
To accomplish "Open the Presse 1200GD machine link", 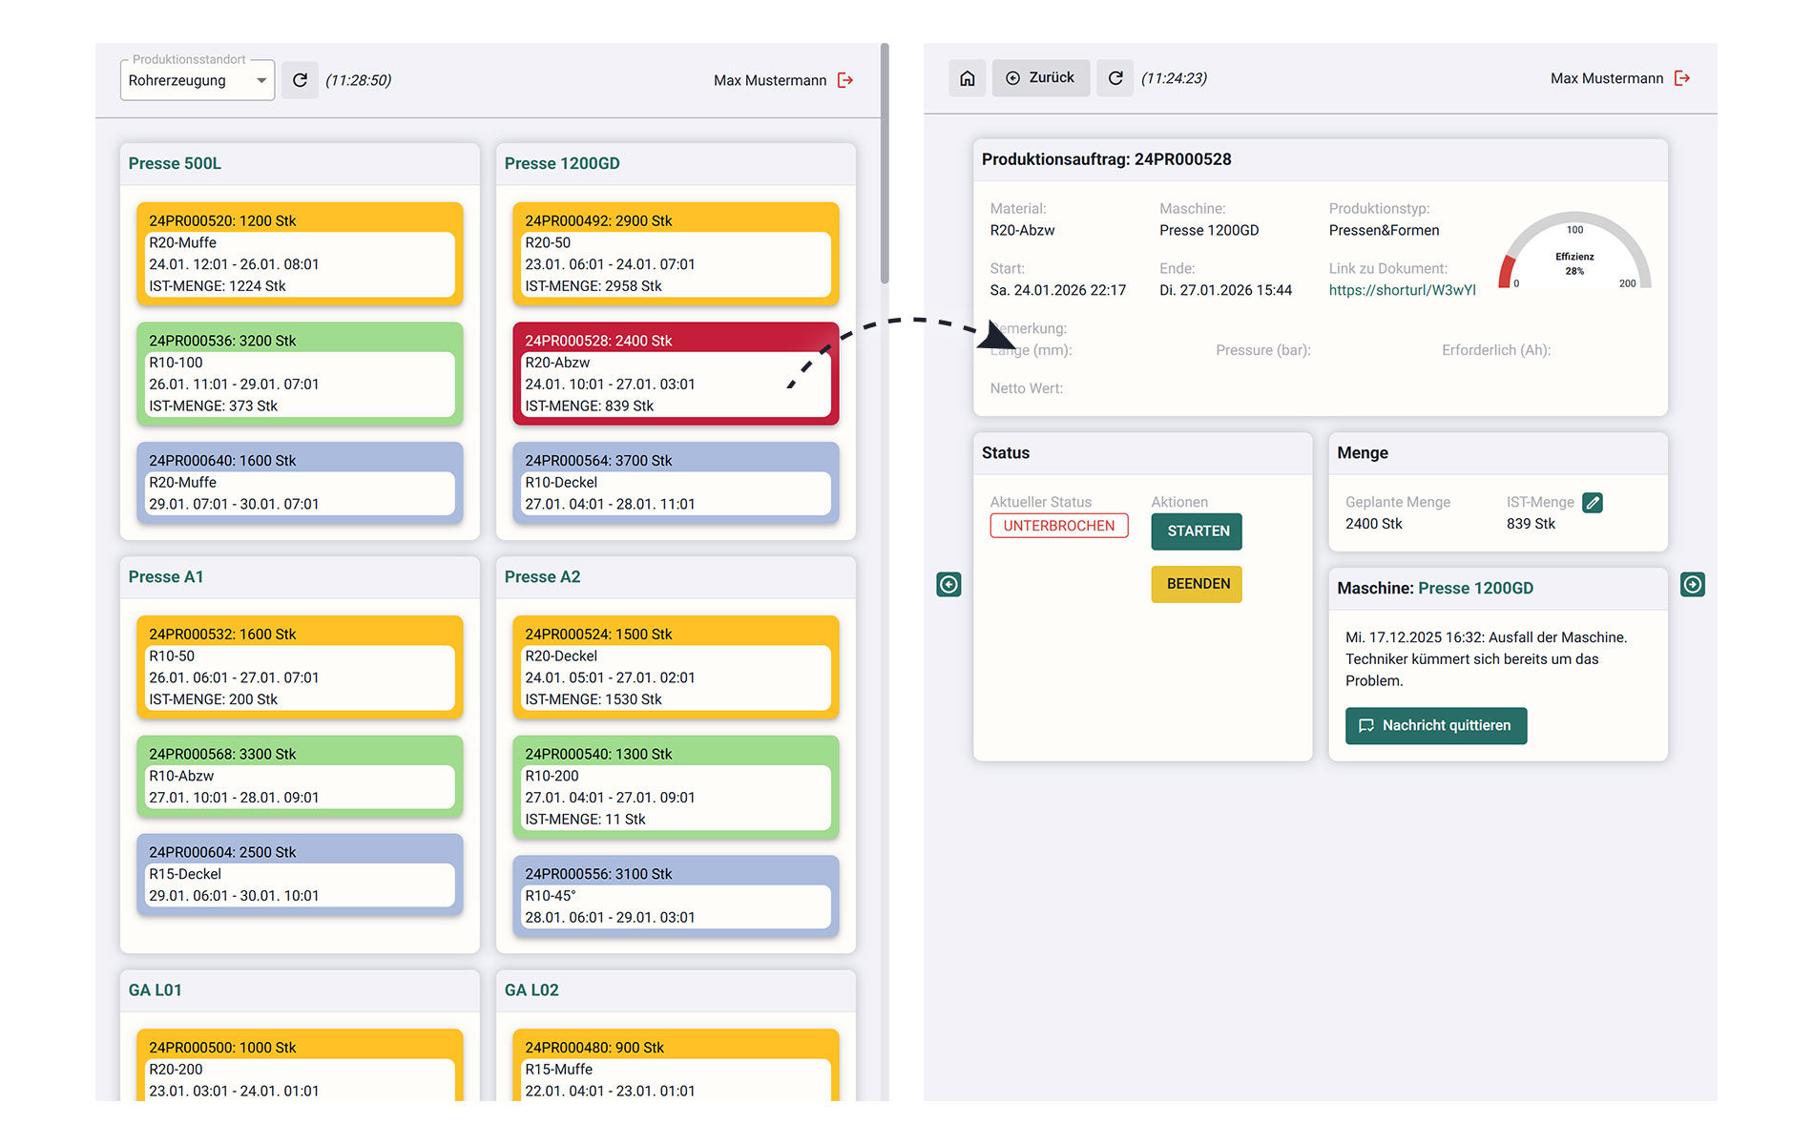I will pyautogui.click(x=1475, y=589).
